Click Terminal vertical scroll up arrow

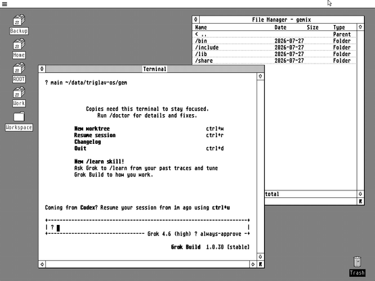(261, 76)
